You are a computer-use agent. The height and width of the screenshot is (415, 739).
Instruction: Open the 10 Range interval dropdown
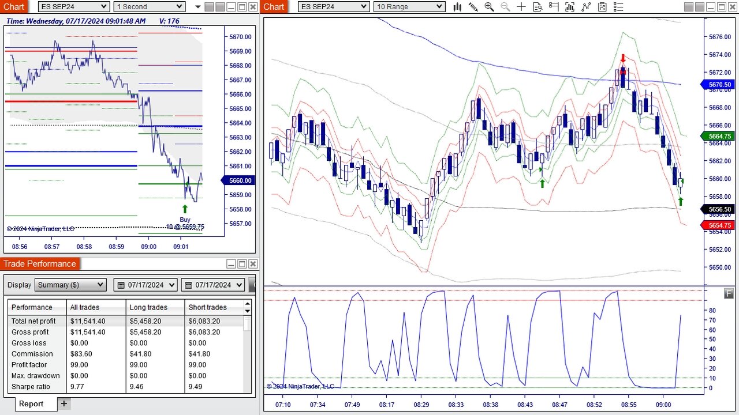409,7
